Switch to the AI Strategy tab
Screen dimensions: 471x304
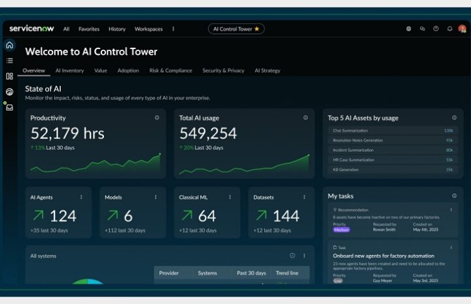(268, 71)
